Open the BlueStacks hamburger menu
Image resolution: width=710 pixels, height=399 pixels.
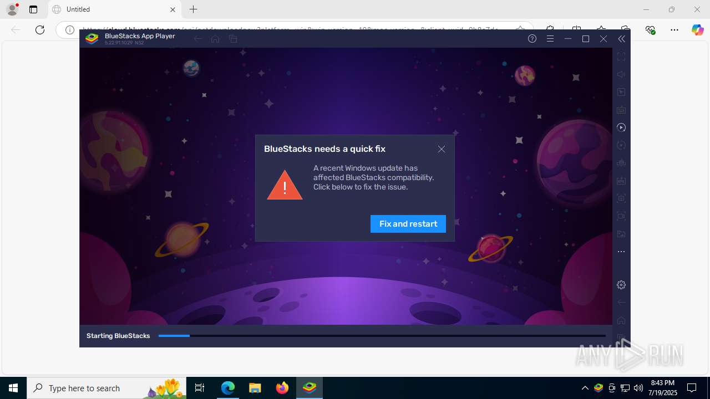[550, 39]
